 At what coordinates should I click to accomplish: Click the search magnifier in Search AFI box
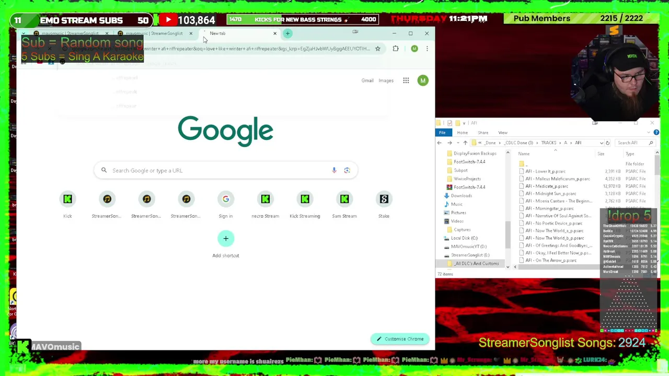pyautogui.click(x=651, y=143)
